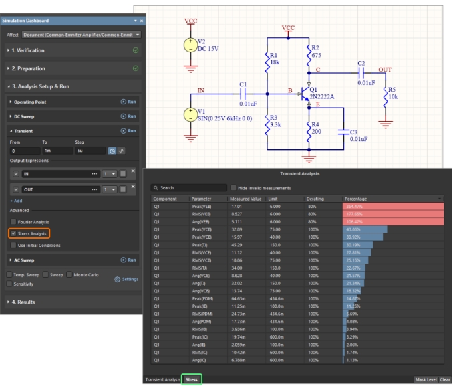Select capacitor C3 in schematic
Image resolution: width=453 pixels, height=386 pixels.
point(343,132)
